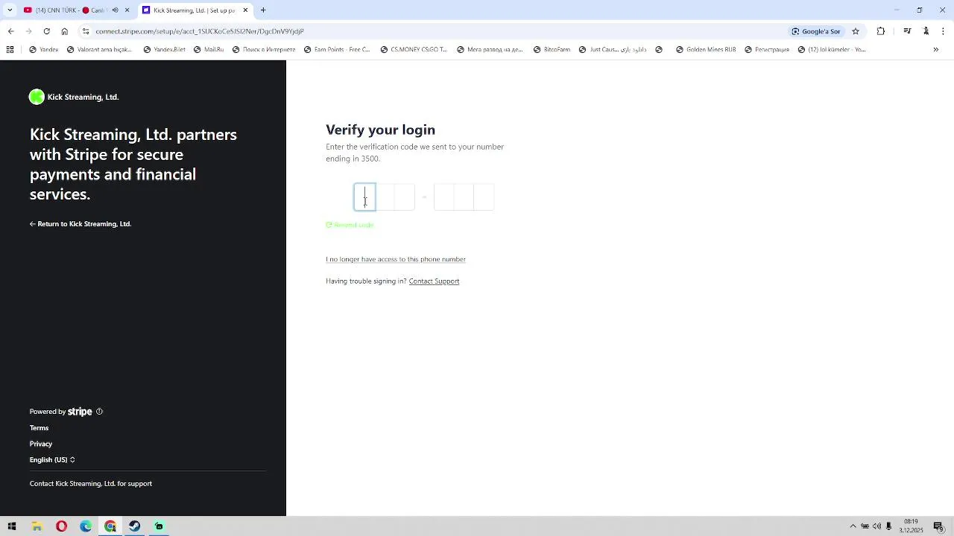Open the media control icon in toolbar
The image size is (954, 536).
coord(907,31)
